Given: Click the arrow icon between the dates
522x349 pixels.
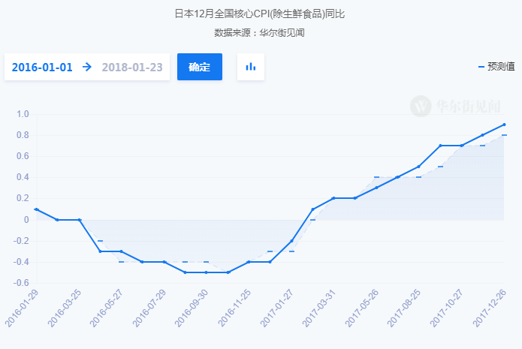Looking at the screenshot, I should pos(87,67).
